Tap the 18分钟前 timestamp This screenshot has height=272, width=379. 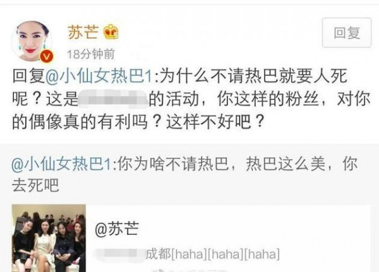point(91,54)
